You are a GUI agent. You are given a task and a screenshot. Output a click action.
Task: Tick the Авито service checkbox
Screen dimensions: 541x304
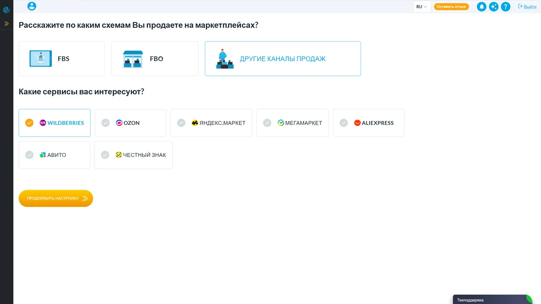29,155
